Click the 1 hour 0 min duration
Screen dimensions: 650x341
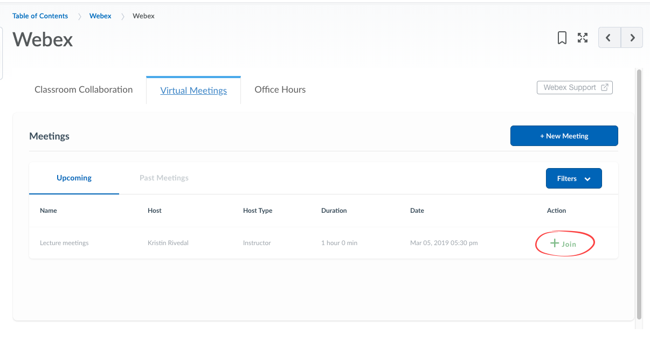coord(340,243)
